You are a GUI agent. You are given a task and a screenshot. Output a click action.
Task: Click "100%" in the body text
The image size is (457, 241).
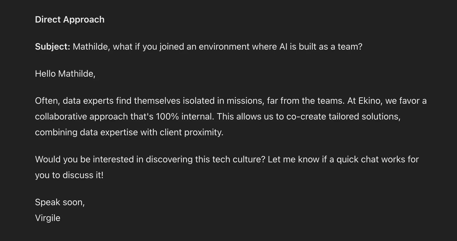(x=167, y=116)
